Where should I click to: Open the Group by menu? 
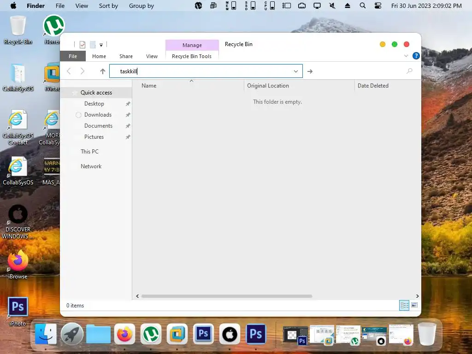point(142,6)
